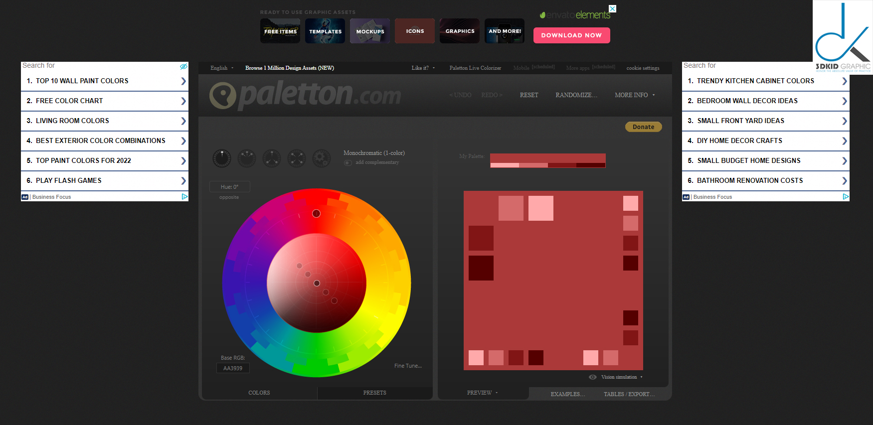Click Reset to restore default colors

(529, 95)
